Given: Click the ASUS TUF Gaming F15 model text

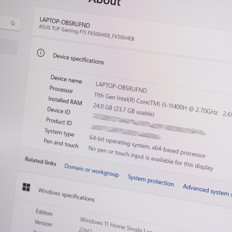Looking at the screenshot, I should [x=86, y=32].
